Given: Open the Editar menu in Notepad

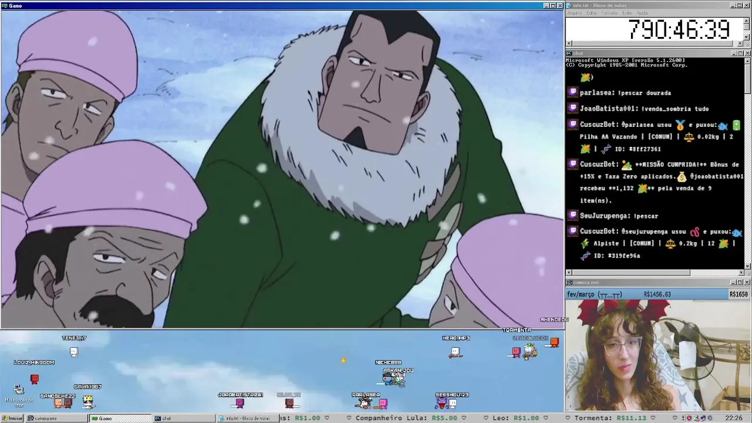Looking at the screenshot, I should (592, 13).
